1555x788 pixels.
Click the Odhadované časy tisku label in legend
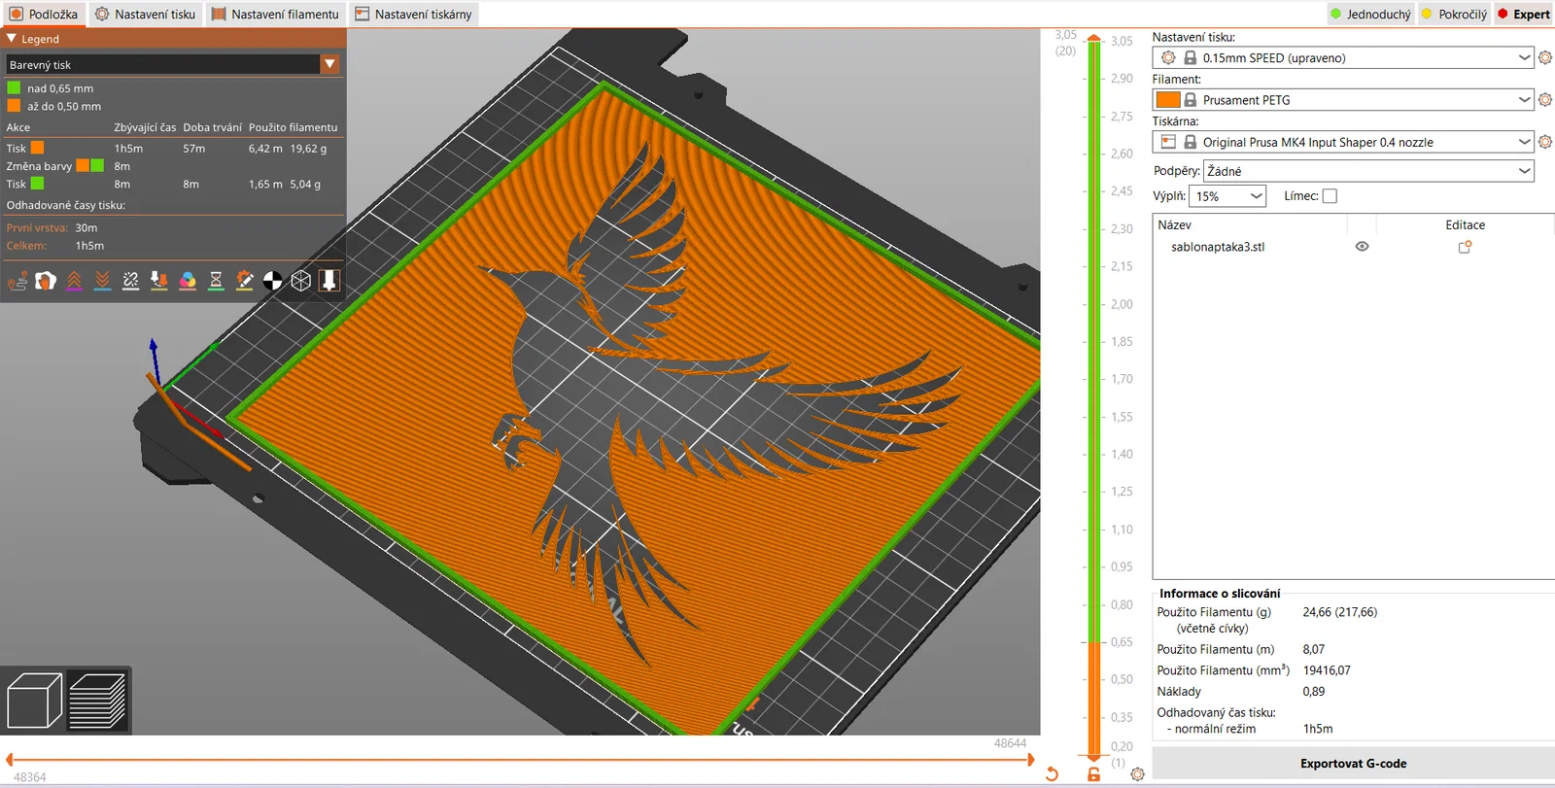click(x=66, y=205)
